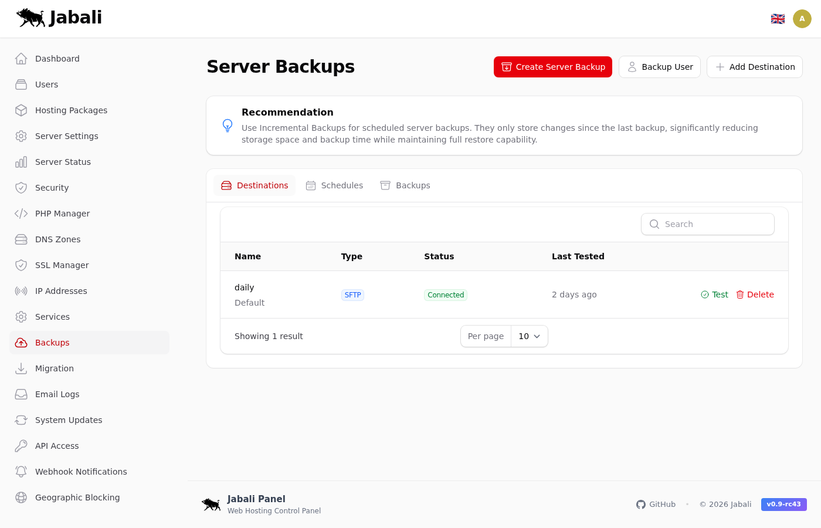
Task: Click the Webhook Notifications bell icon
Action: pyautogui.click(x=21, y=472)
